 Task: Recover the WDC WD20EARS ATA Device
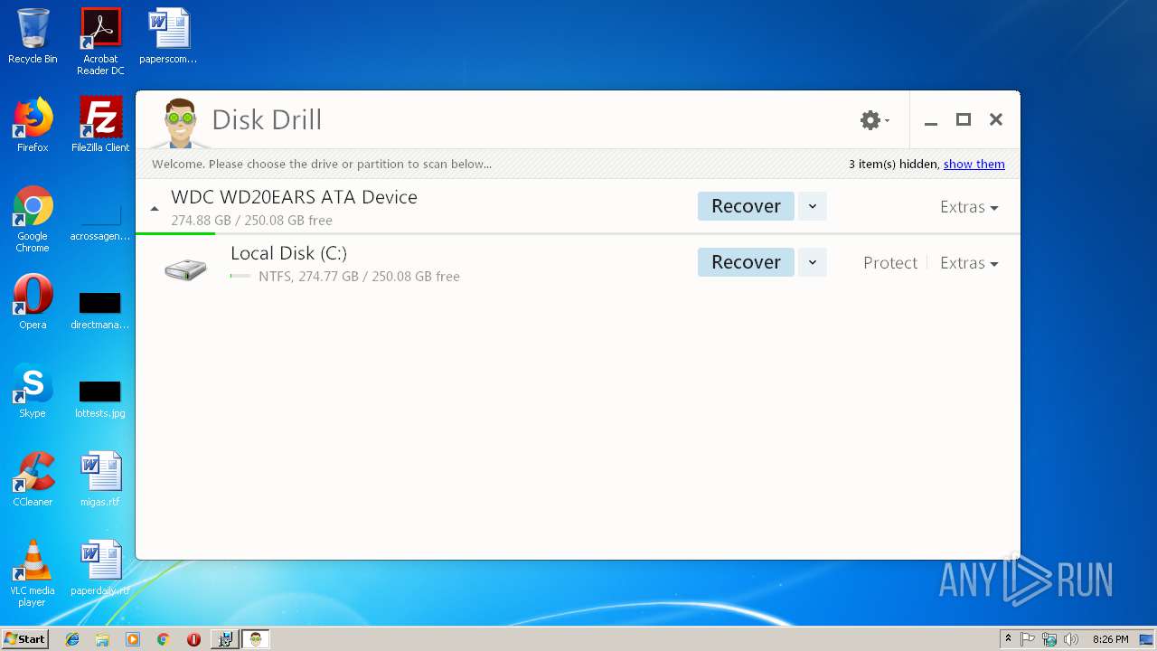[746, 206]
